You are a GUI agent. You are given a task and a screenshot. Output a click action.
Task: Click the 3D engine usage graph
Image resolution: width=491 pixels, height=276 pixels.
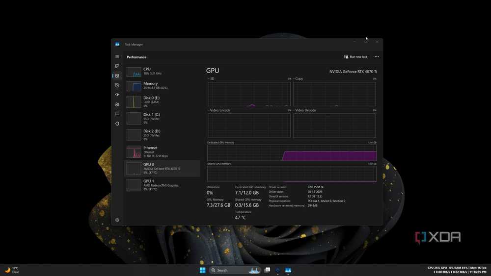249,94
